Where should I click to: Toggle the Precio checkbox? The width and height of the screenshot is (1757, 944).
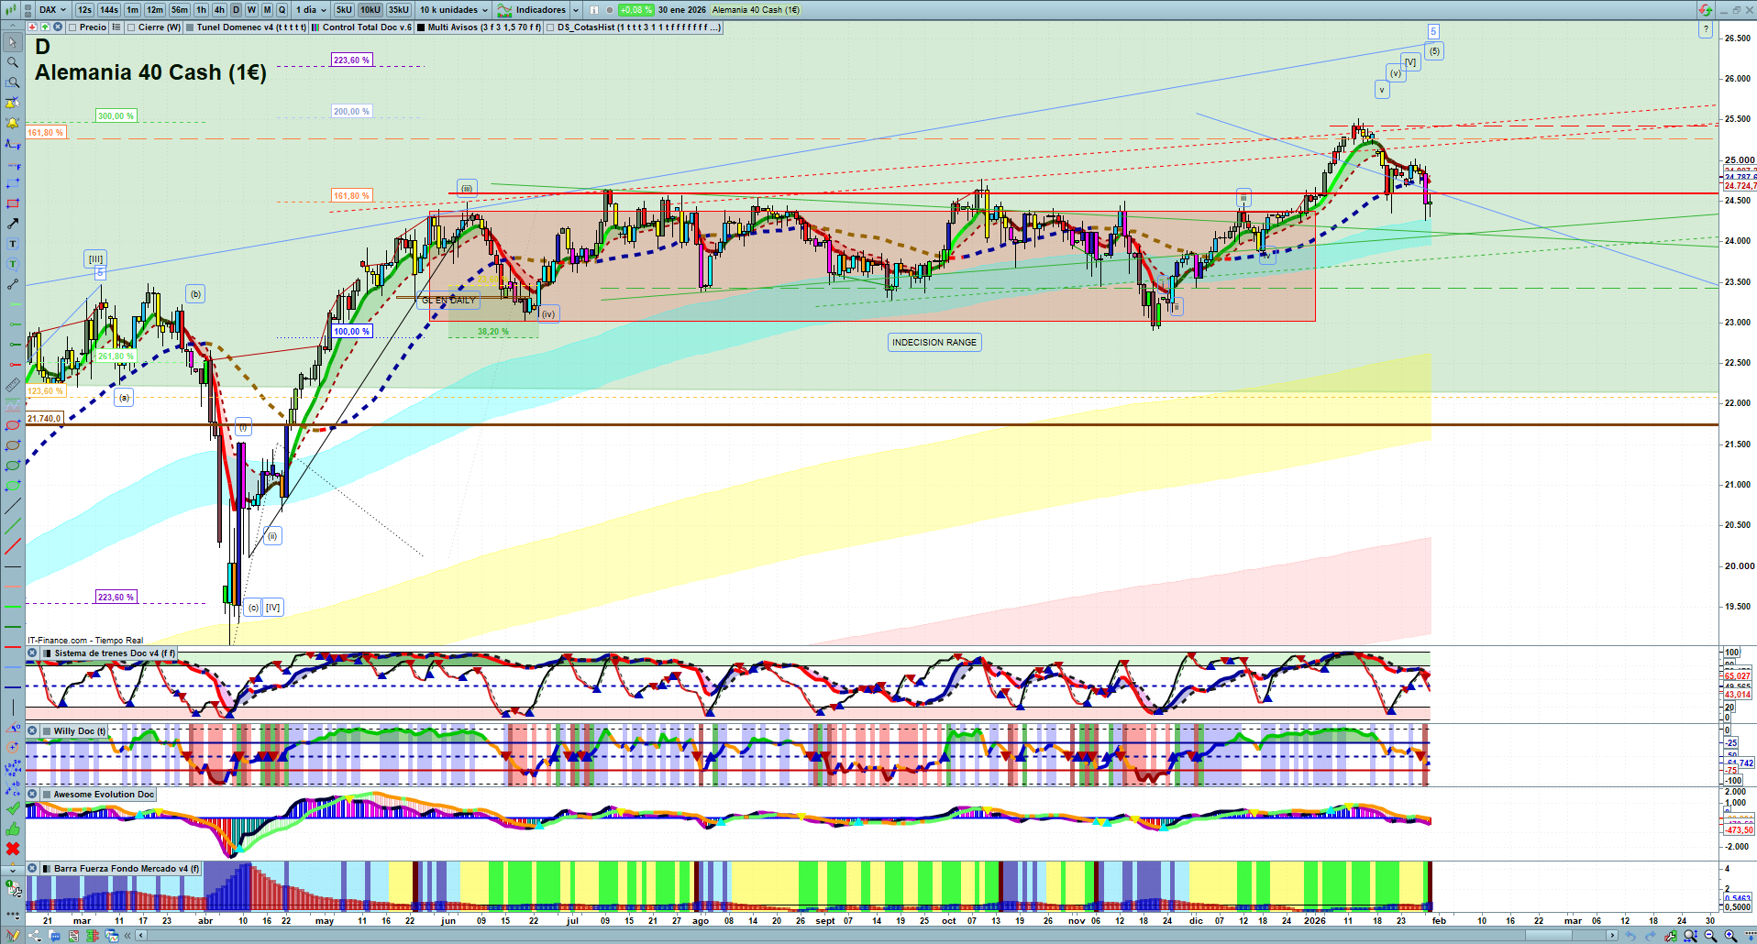[73, 27]
